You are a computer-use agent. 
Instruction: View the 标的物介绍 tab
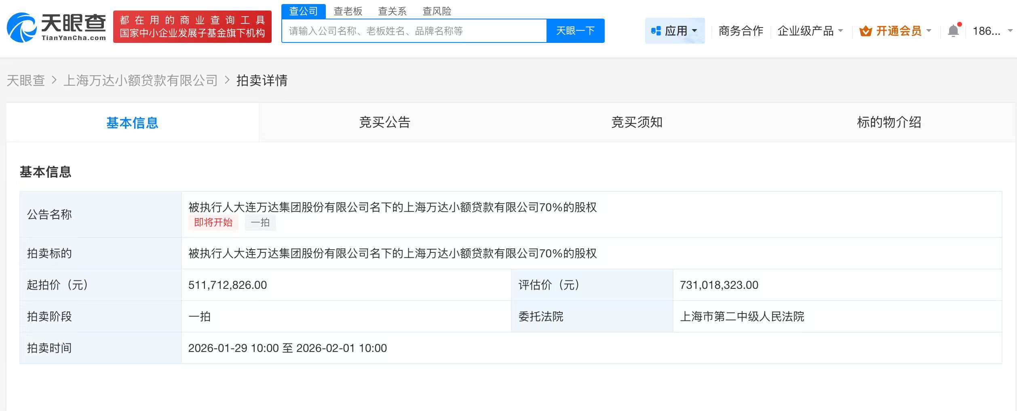pos(889,123)
